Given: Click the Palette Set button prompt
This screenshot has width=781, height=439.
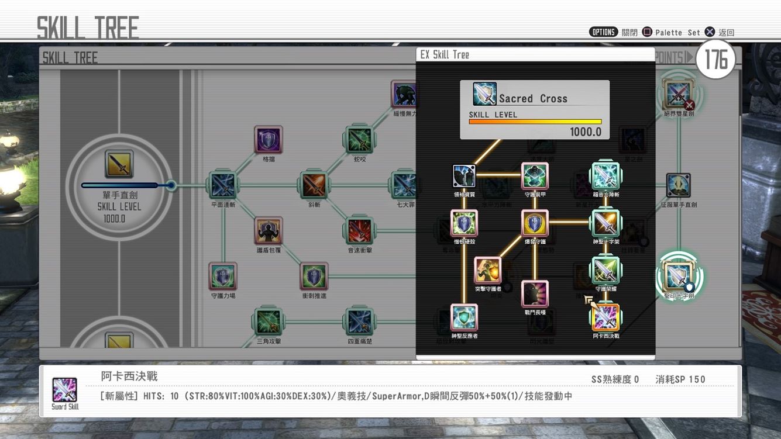Looking at the screenshot, I should pos(671,32).
